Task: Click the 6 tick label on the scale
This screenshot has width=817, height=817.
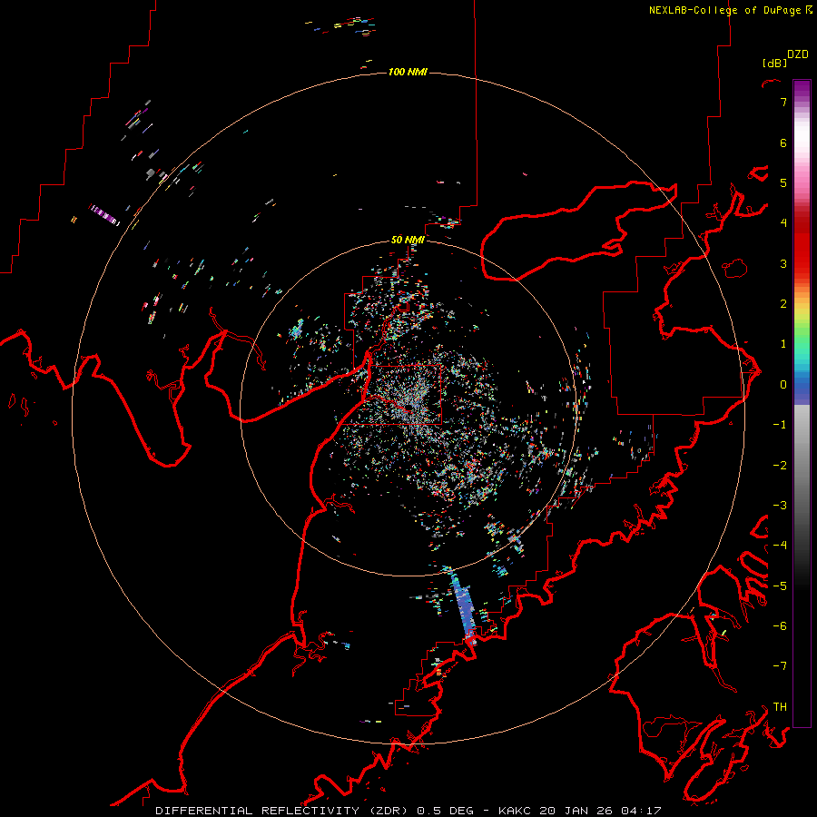Action: [783, 143]
